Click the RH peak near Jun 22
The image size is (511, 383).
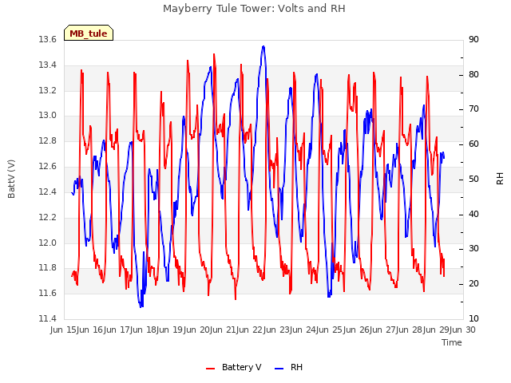[x=263, y=46]
